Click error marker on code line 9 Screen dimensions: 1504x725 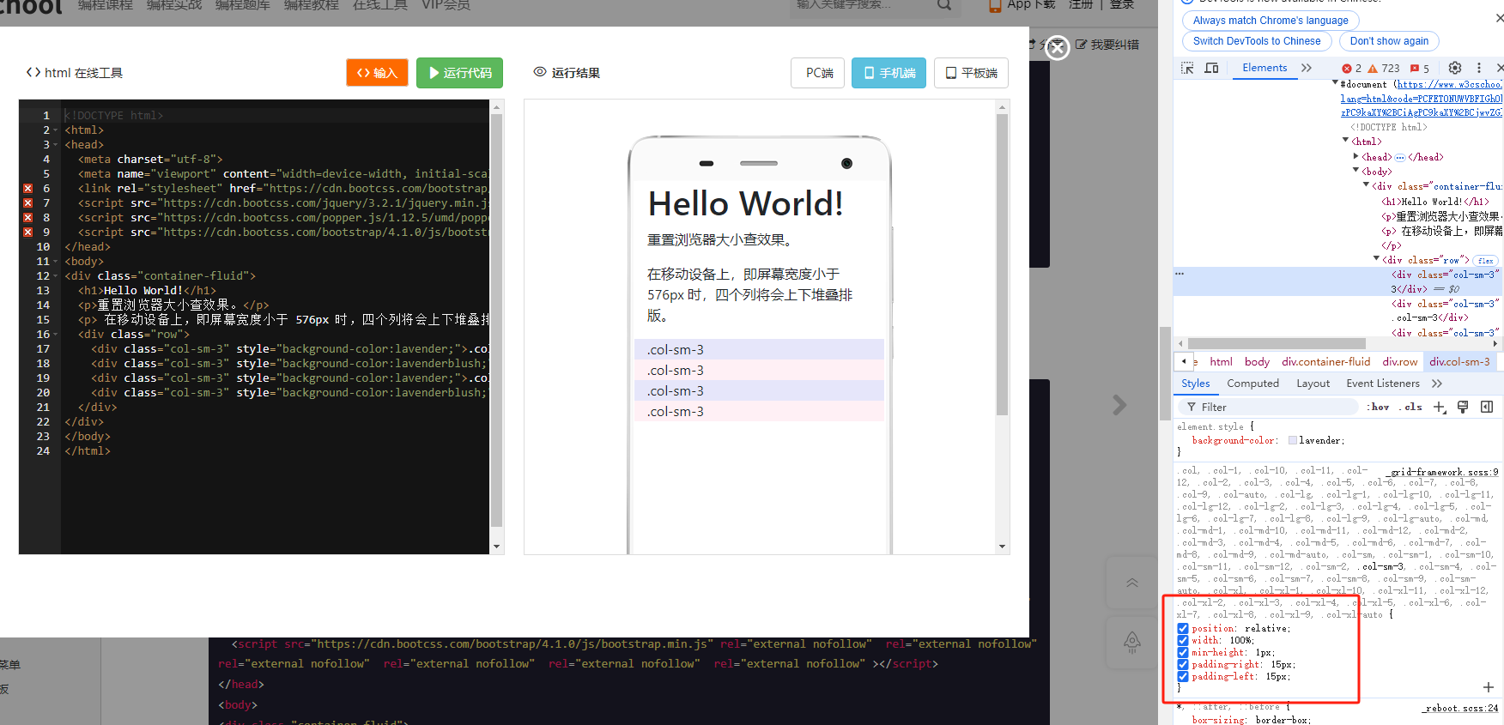(x=27, y=233)
